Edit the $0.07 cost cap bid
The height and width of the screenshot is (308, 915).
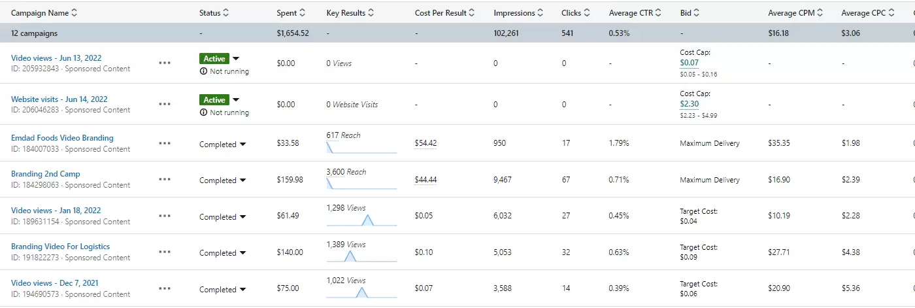[689, 63]
